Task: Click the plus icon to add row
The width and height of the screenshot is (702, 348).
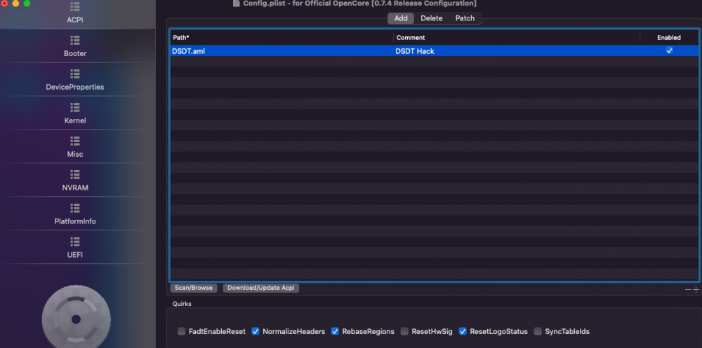Action: [x=696, y=289]
